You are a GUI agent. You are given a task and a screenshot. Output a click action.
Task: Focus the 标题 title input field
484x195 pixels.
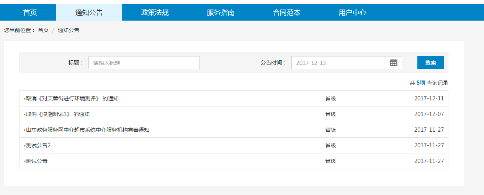tap(144, 63)
